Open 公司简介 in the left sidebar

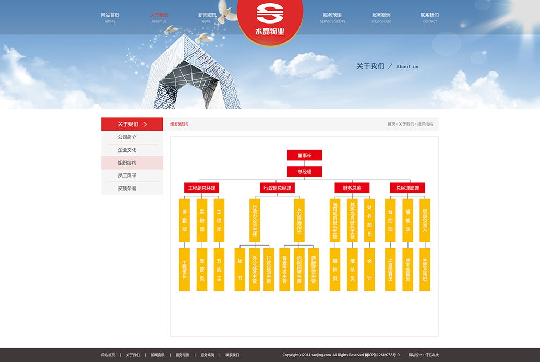(127, 137)
